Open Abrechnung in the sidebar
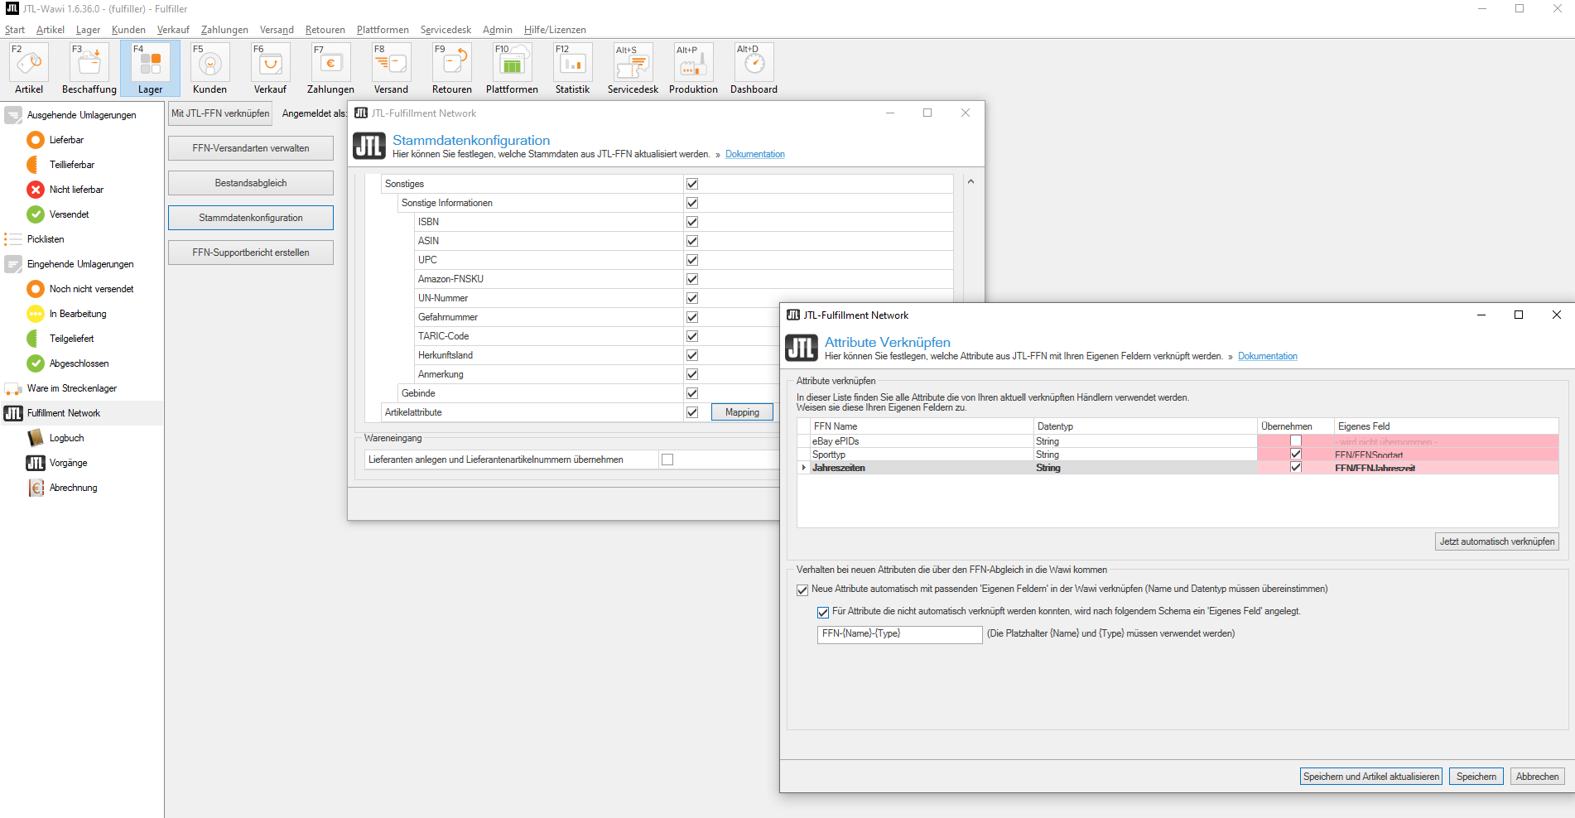The image size is (1575, 818). pos(73,488)
